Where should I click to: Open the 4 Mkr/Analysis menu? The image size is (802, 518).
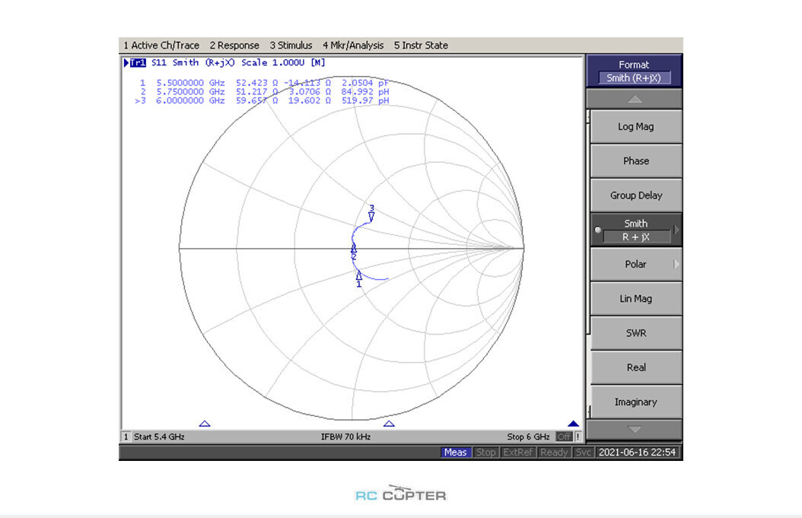(353, 45)
